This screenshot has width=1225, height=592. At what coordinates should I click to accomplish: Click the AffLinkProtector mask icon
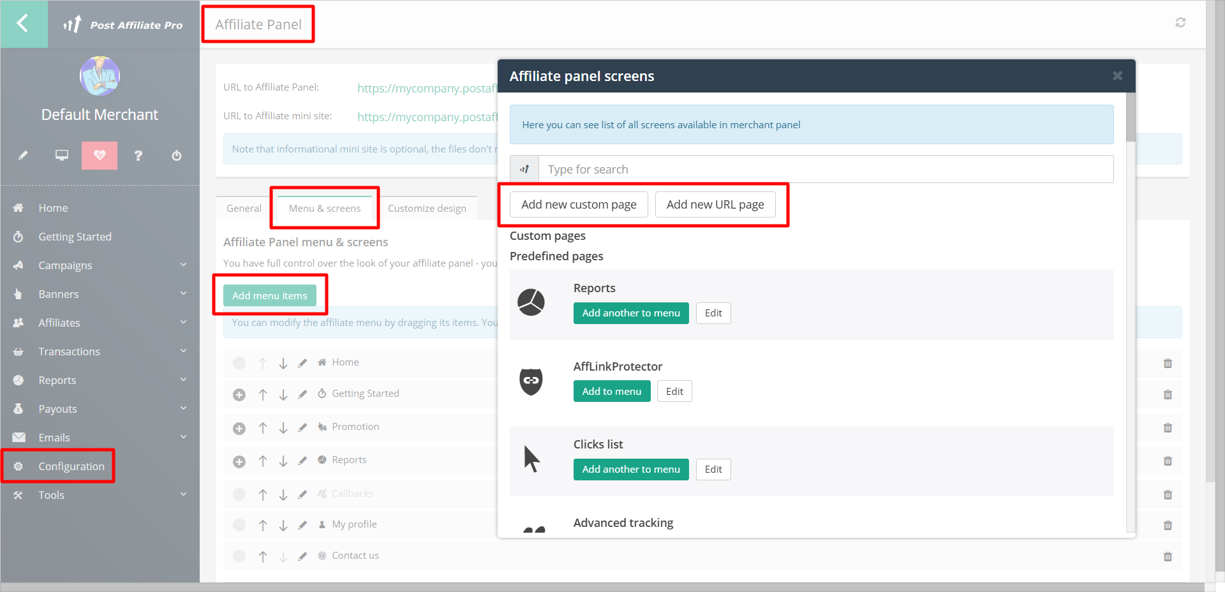[531, 381]
